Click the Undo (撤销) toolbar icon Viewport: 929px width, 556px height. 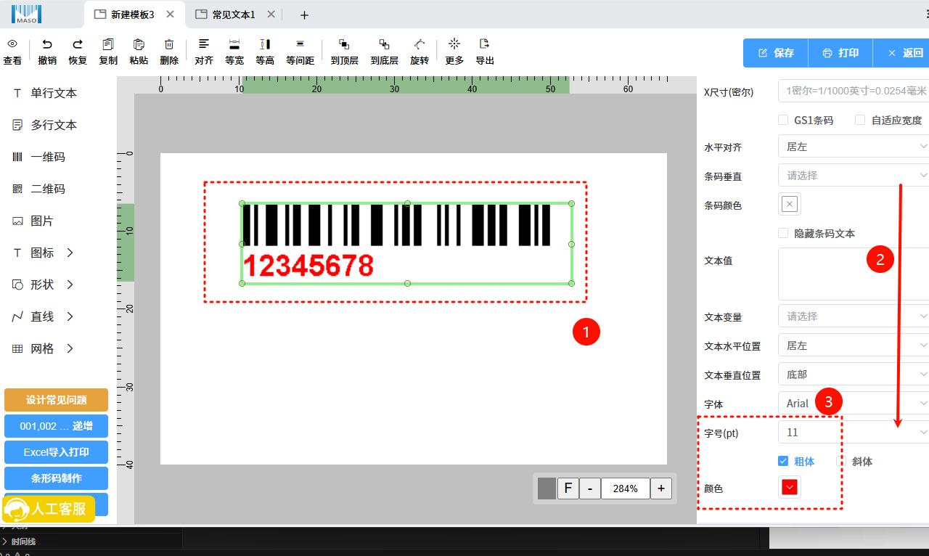click(47, 45)
